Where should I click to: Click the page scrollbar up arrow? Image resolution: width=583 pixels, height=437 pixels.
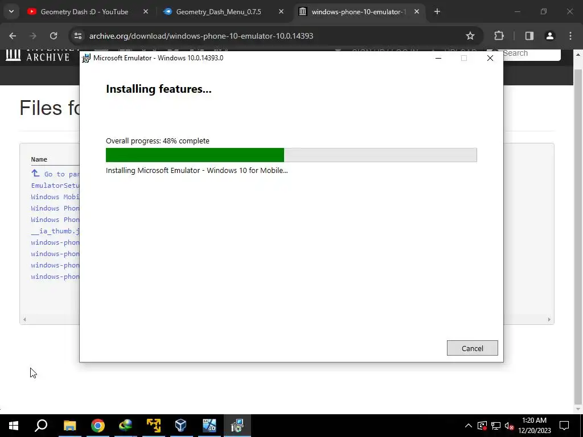pyautogui.click(x=578, y=55)
